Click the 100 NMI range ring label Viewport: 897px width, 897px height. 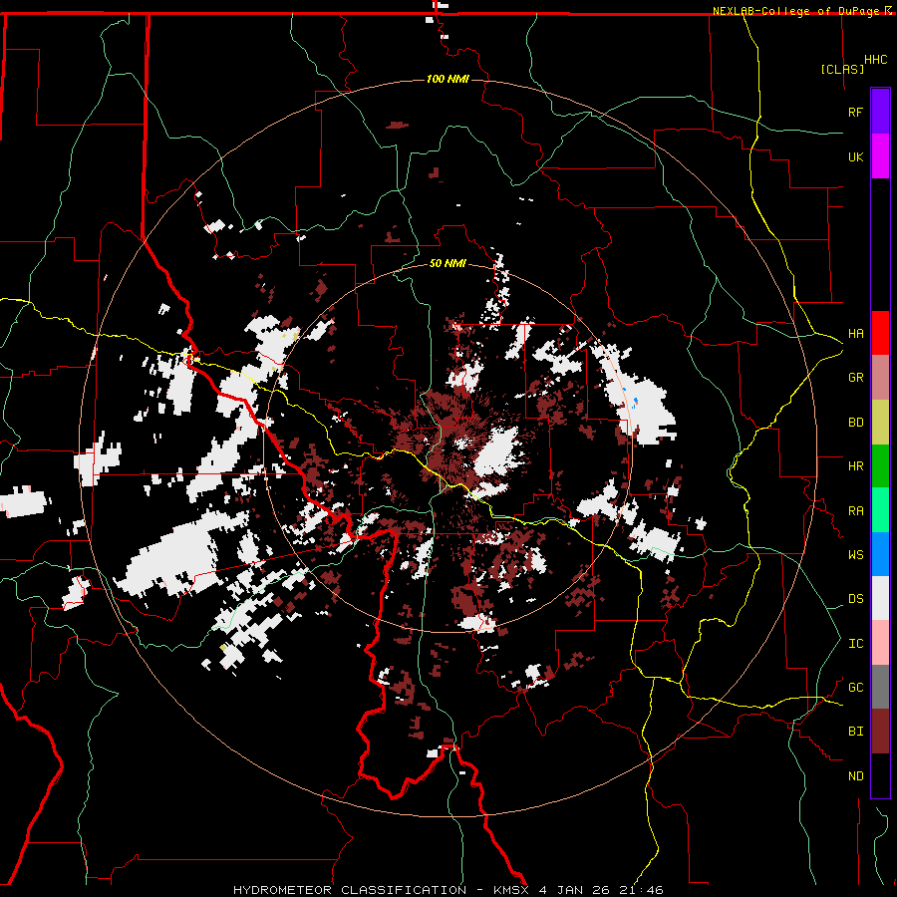(x=448, y=79)
